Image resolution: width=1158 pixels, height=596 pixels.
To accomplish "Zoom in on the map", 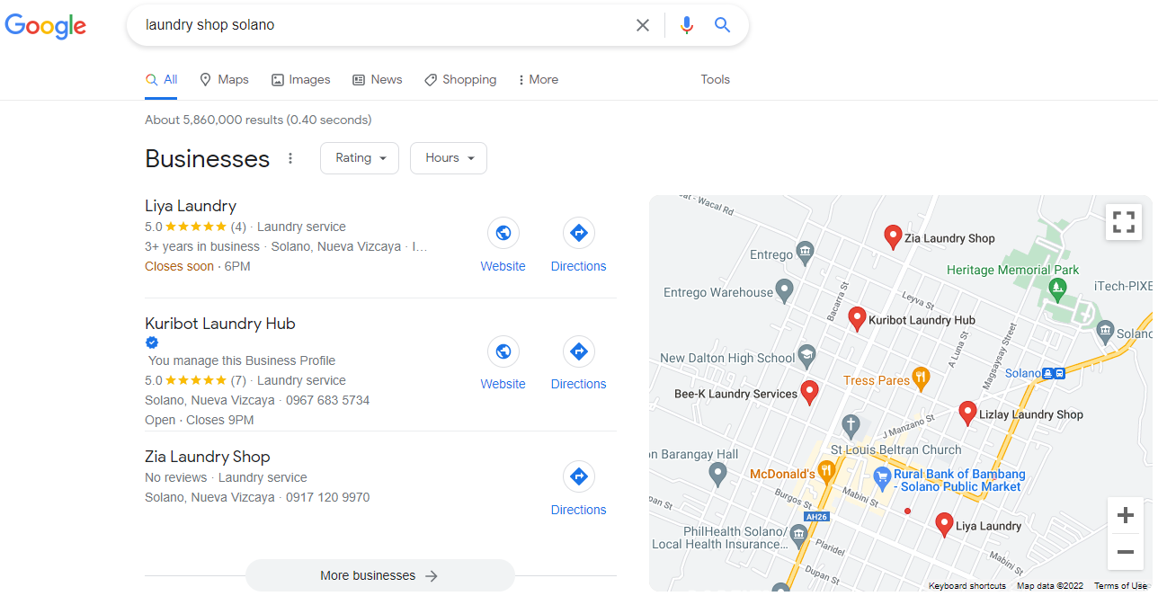I will pyautogui.click(x=1125, y=516).
